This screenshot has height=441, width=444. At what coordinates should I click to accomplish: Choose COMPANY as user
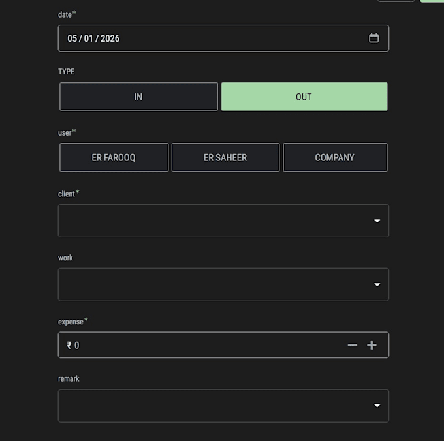tap(335, 158)
